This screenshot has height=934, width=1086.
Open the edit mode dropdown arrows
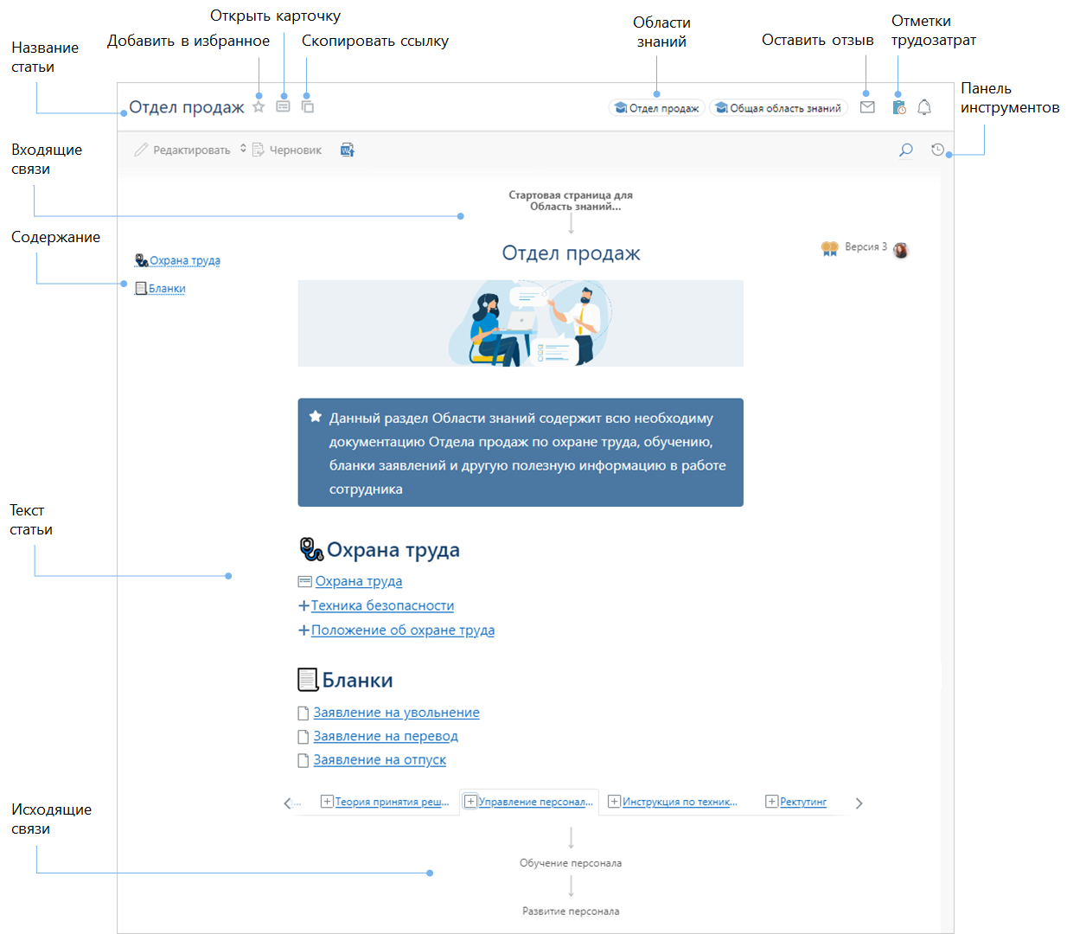(x=243, y=149)
